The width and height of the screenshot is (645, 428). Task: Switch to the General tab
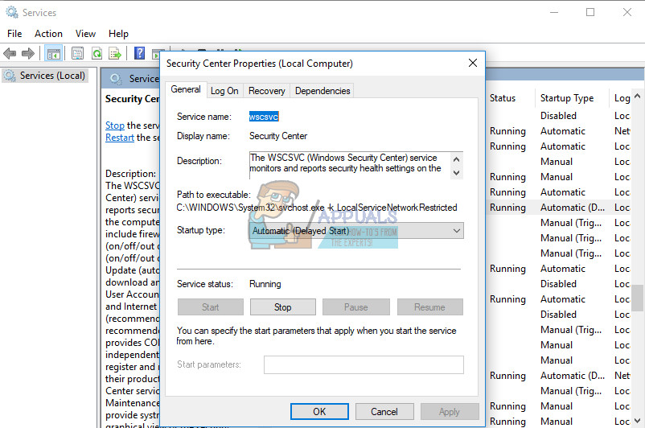tap(186, 90)
